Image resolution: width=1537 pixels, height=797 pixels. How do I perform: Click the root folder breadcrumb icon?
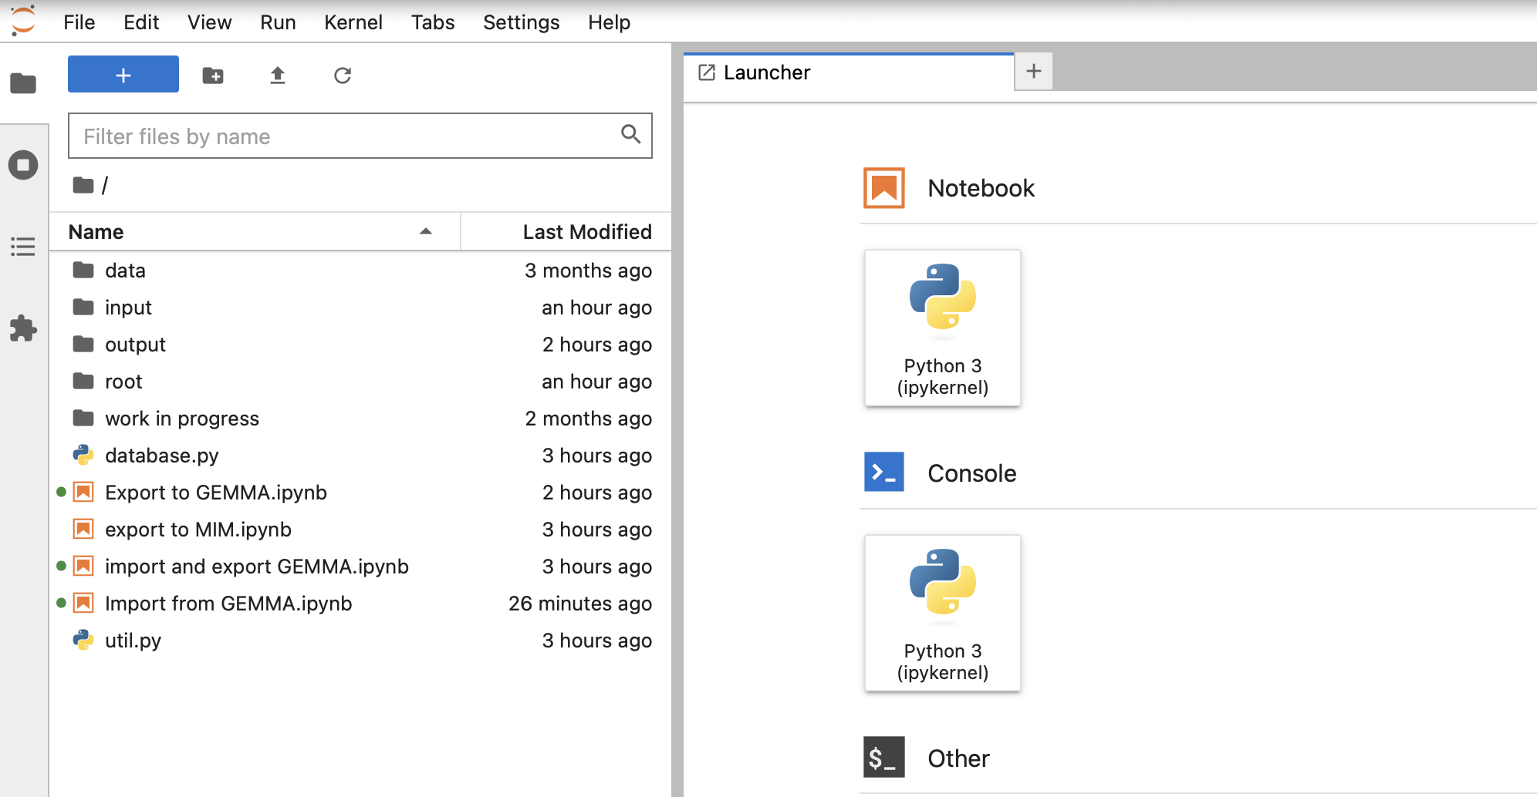tap(83, 185)
